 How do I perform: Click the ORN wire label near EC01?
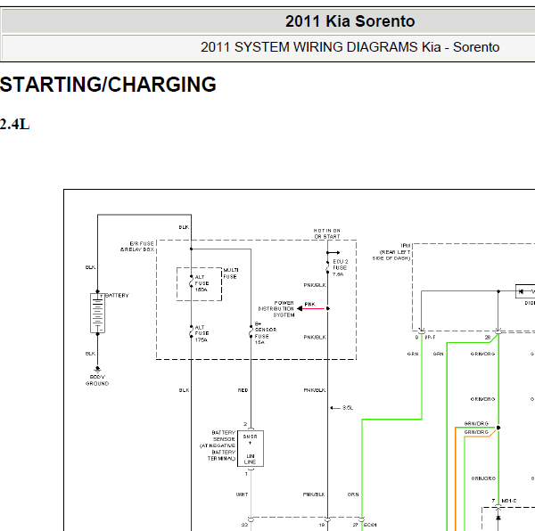click(353, 494)
